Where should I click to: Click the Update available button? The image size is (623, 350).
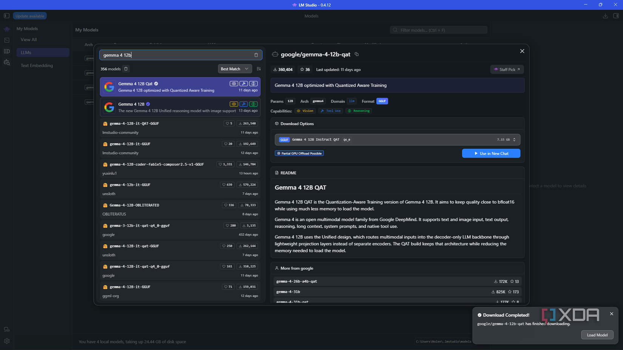[x=30, y=16]
